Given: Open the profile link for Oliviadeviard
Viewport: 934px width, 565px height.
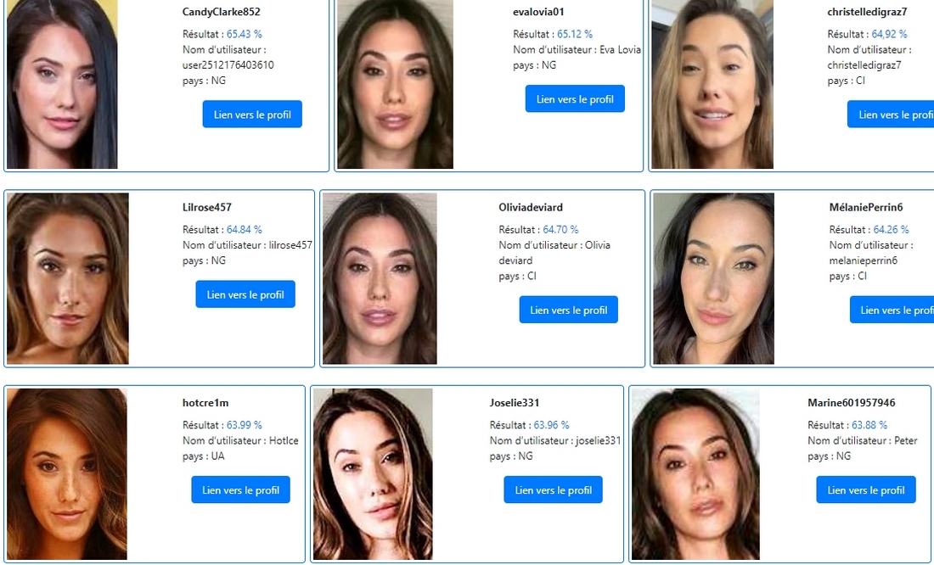Looking at the screenshot, I should coord(569,310).
